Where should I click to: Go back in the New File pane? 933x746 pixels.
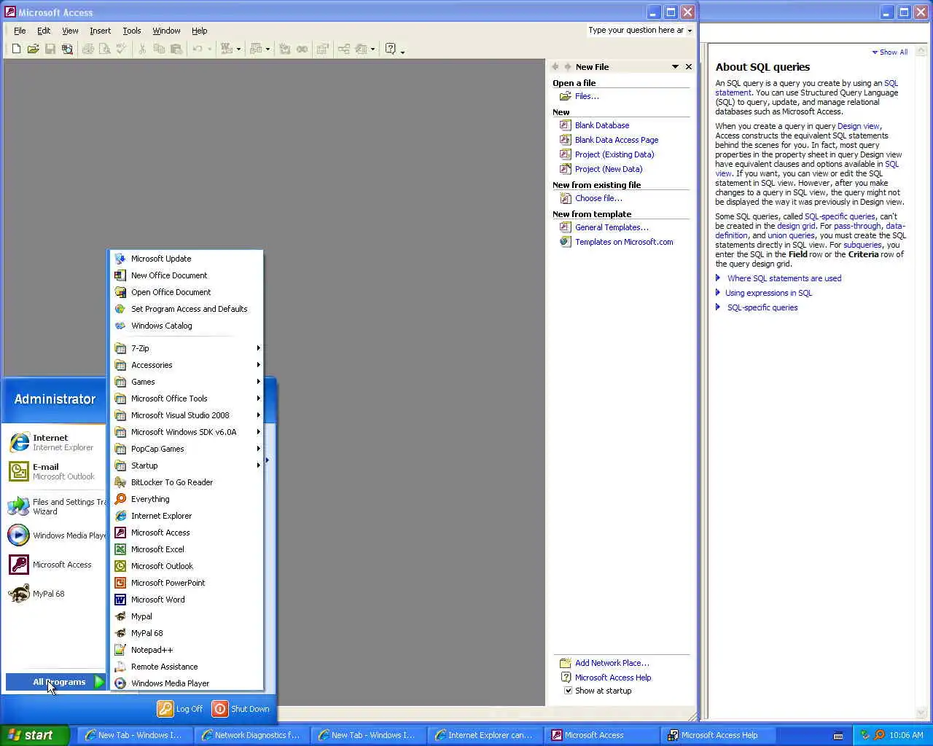(555, 66)
